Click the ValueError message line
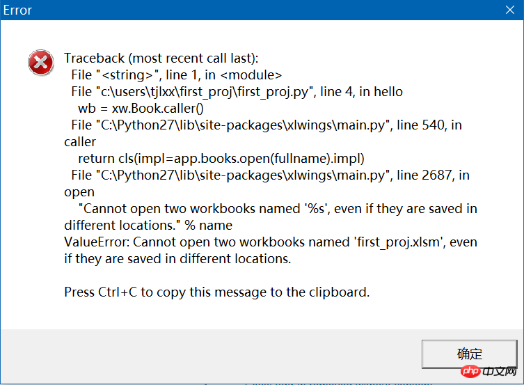This screenshot has width=524, height=385. (x=271, y=242)
